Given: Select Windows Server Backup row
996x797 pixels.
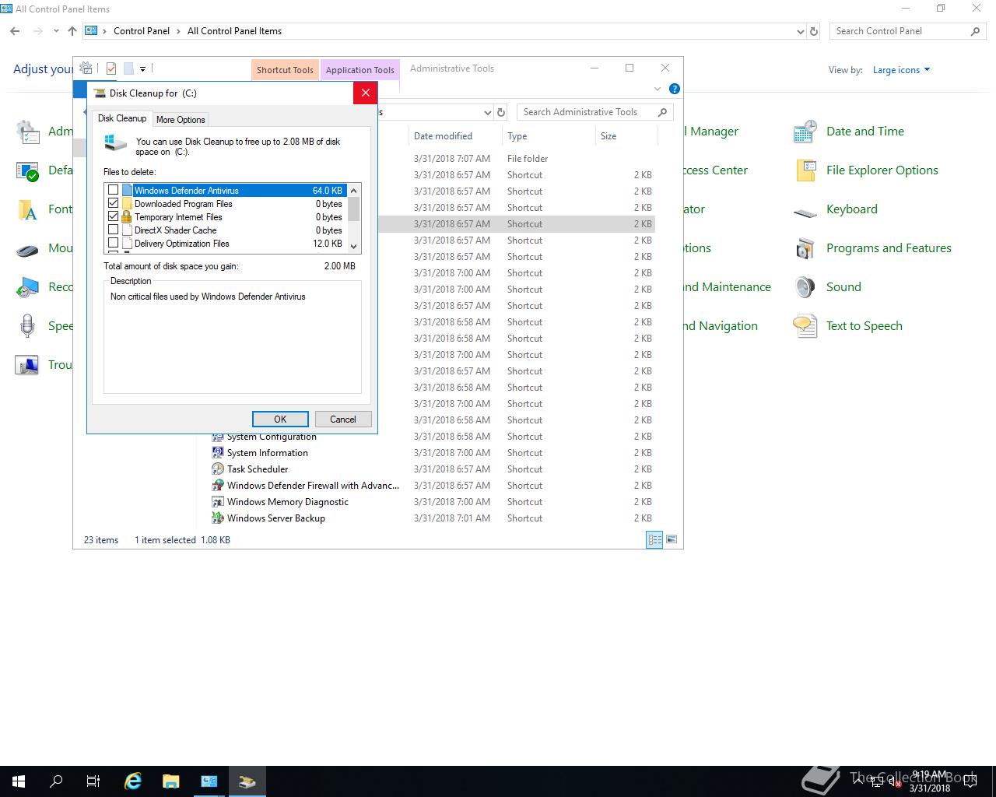Looking at the screenshot, I should click(431, 518).
